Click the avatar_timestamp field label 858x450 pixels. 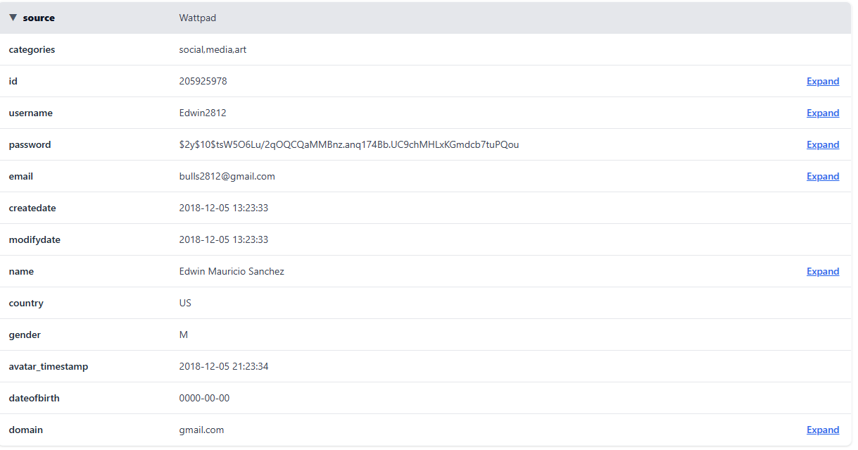pos(49,366)
